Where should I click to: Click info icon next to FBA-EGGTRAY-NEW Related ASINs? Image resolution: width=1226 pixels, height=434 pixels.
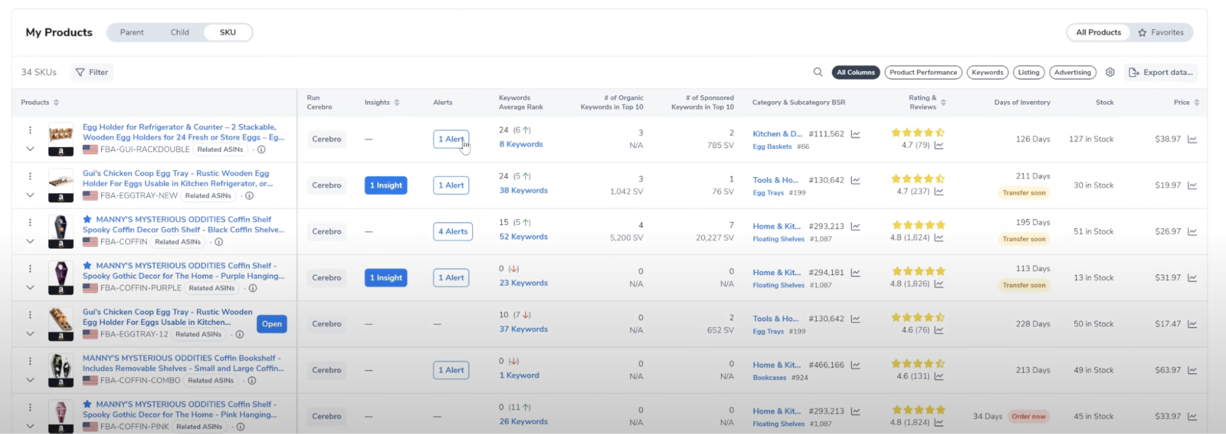(x=250, y=196)
